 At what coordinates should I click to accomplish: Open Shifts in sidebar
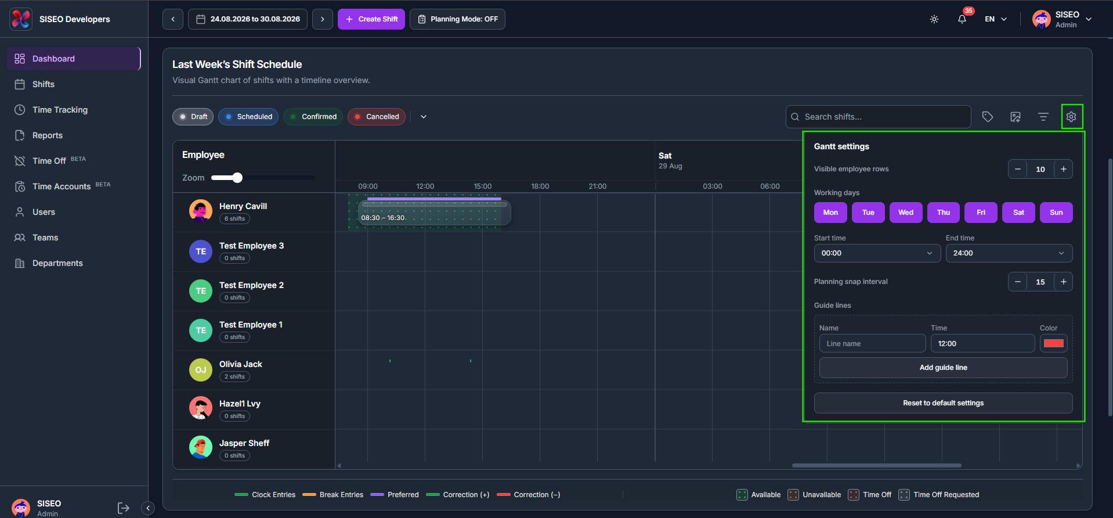[74, 84]
